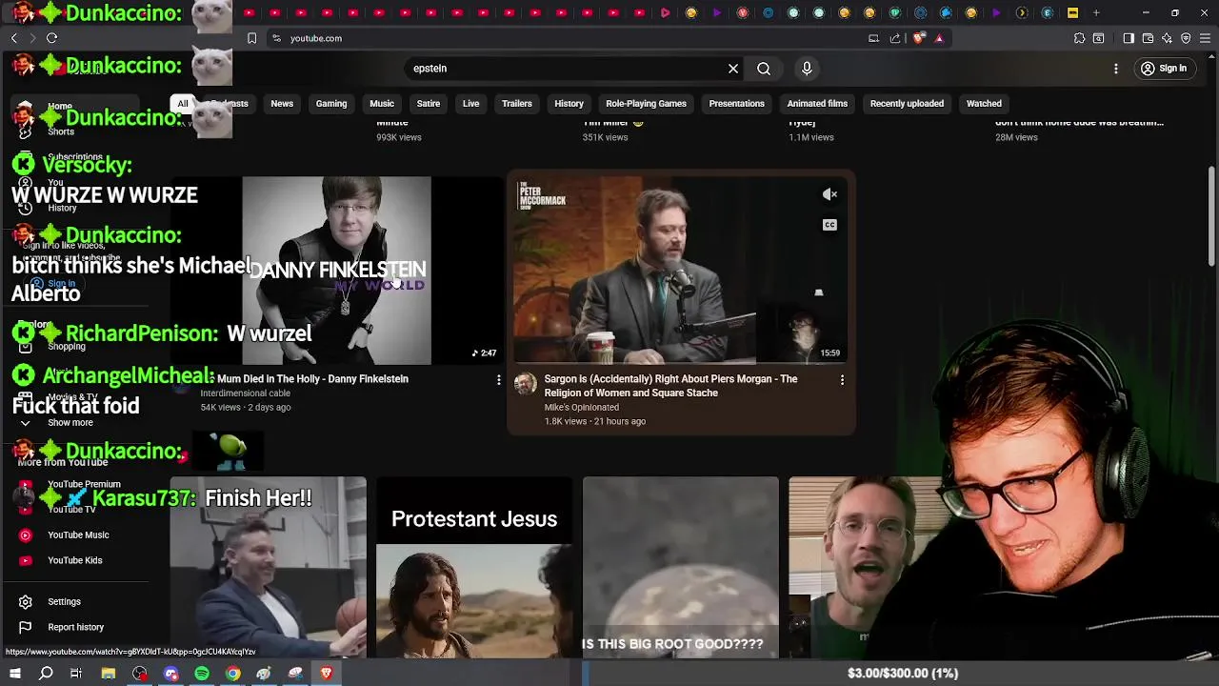
Task: Open the Danny Finkelstein video thumbnail
Action: tap(336, 271)
